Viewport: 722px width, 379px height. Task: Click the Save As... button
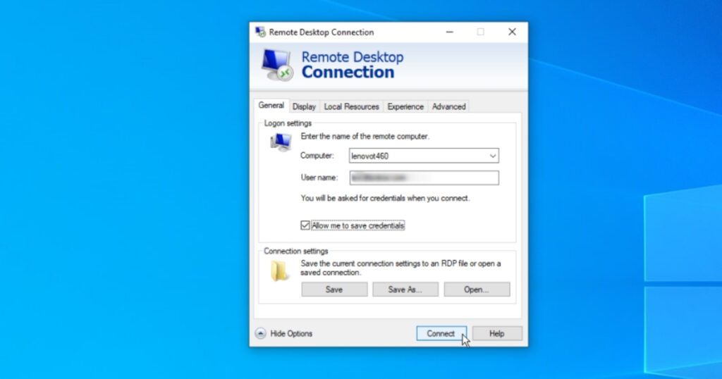point(405,290)
